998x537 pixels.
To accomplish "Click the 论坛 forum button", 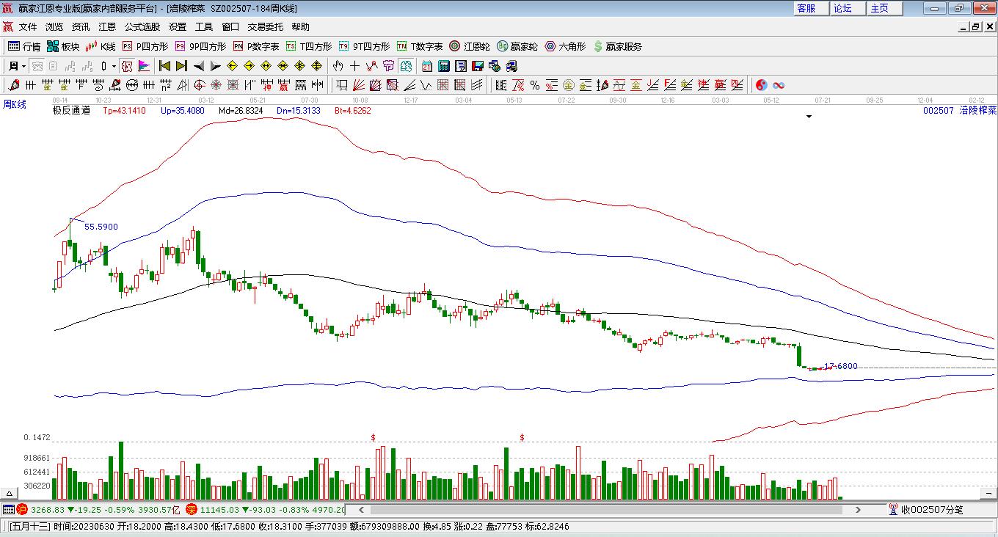I will [x=842, y=8].
